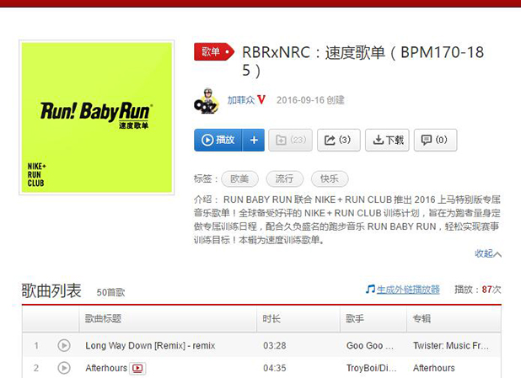Play the Afterhours track

(x=64, y=368)
